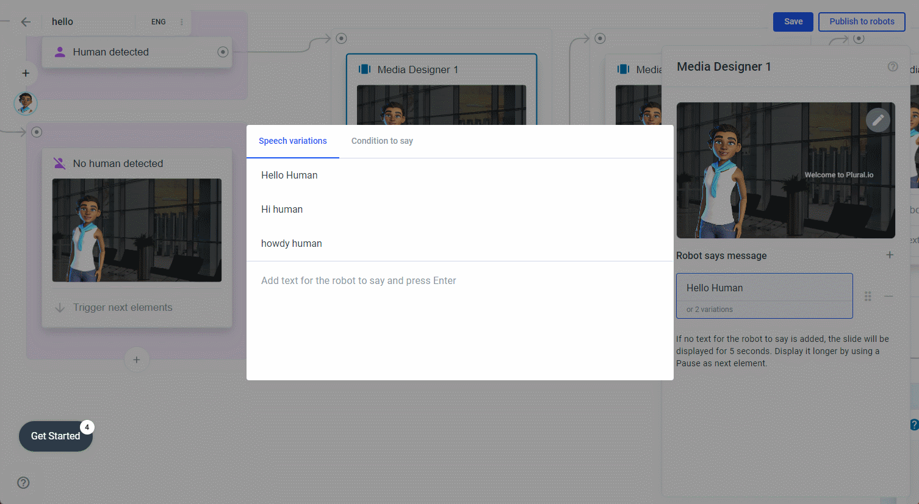Click the Media Designer 1 node thumbnail
This screenshot has height=504, width=919.
[441, 105]
